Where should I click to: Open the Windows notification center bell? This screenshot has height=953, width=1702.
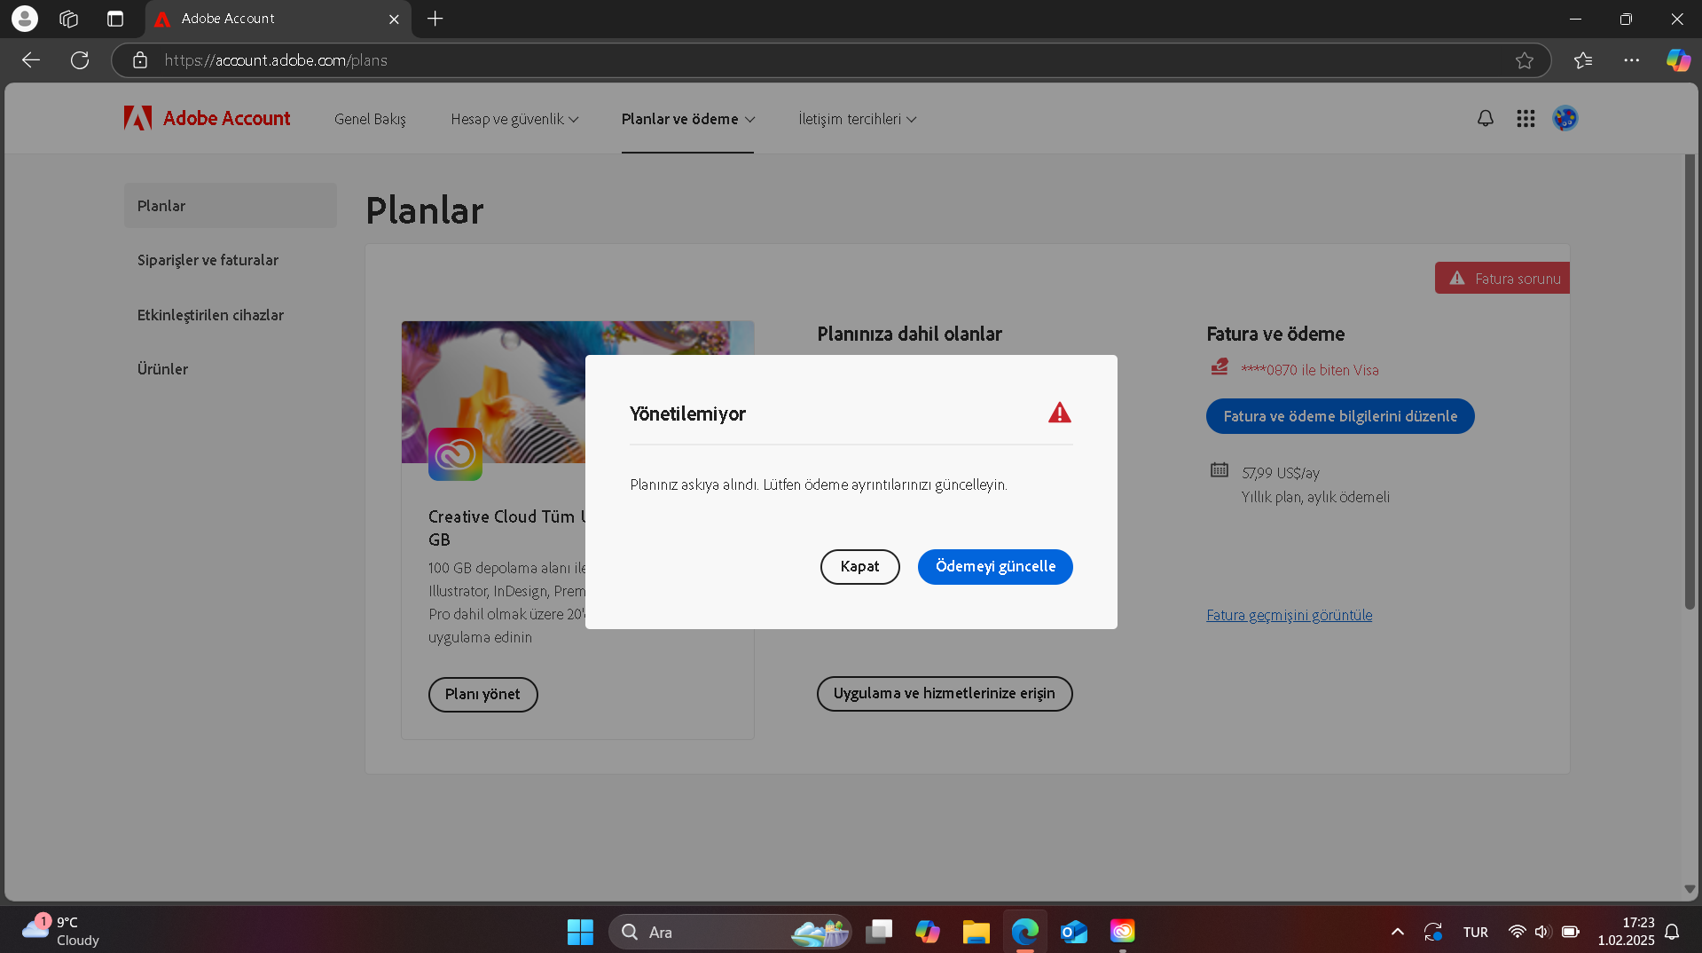(x=1672, y=932)
